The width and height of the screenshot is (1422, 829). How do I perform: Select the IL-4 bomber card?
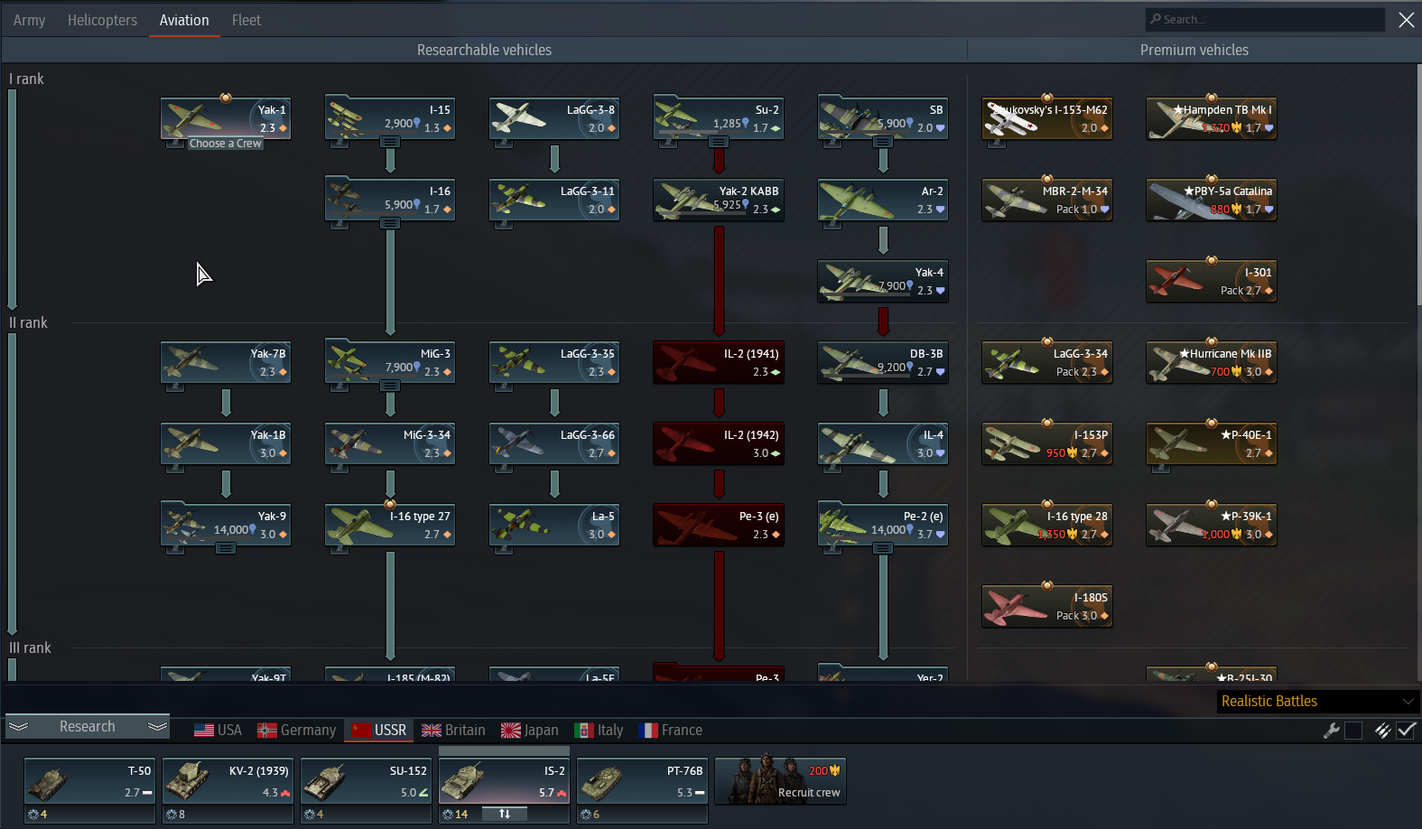point(883,443)
